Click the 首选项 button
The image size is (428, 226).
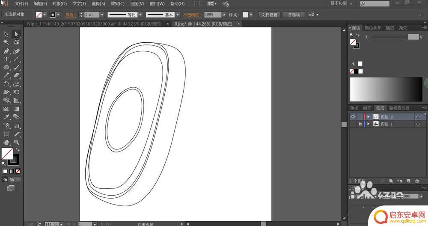pyautogui.click(x=294, y=15)
